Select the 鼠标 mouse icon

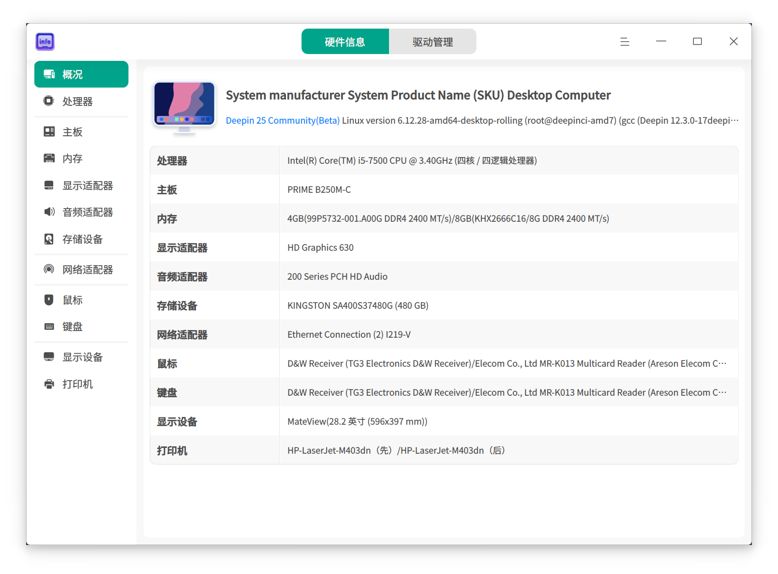49,300
